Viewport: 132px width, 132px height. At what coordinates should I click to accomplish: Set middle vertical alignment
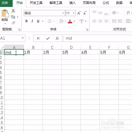coord(100,13)
